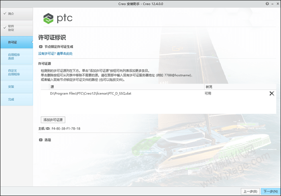
Task: Open the 简介 step in sidebar
Action: click(17, 14)
